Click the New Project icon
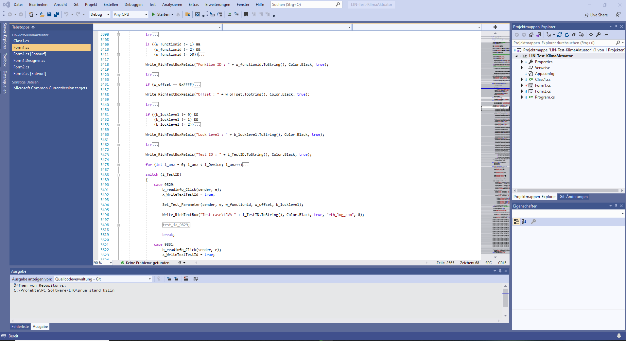The height and width of the screenshot is (341, 626). tap(31, 14)
